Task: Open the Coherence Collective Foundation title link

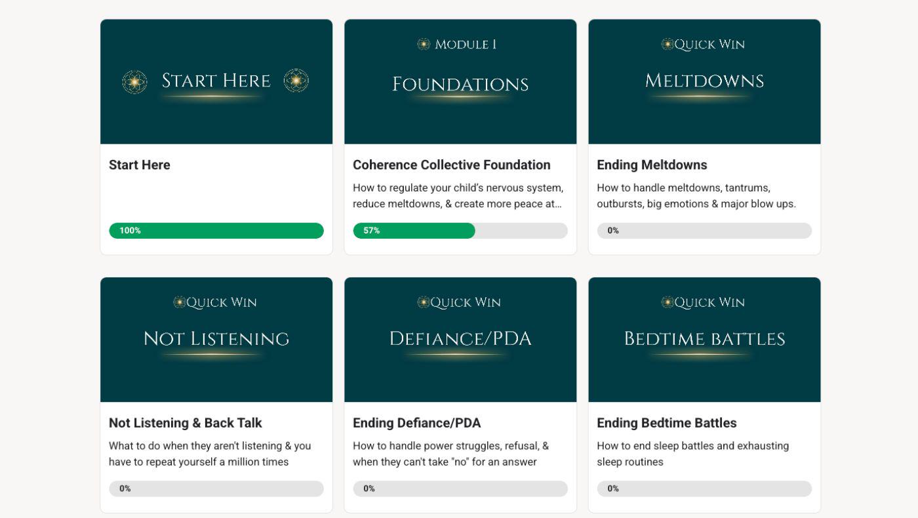Action: [x=452, y=165]
